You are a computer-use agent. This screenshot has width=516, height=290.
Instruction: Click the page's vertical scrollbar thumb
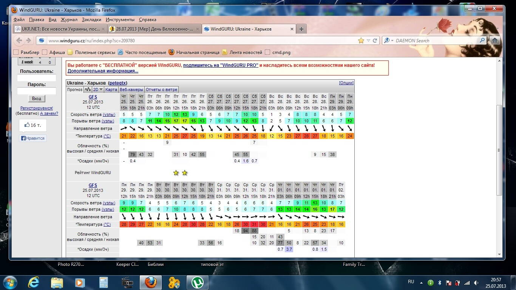[499, 150]
